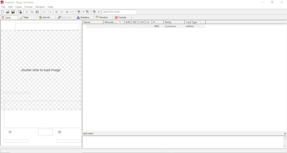Sort by the CHI column header

point(141,22)
